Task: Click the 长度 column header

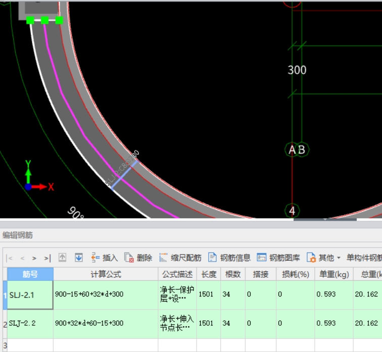Action: [x=209, y=274]
